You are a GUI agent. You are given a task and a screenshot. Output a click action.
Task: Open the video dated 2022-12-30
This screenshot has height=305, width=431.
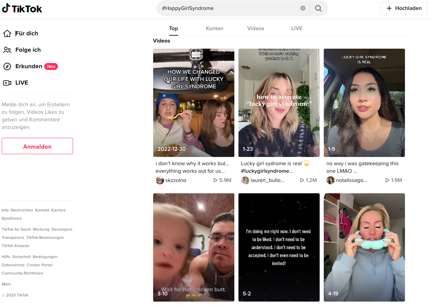(194, 103)
